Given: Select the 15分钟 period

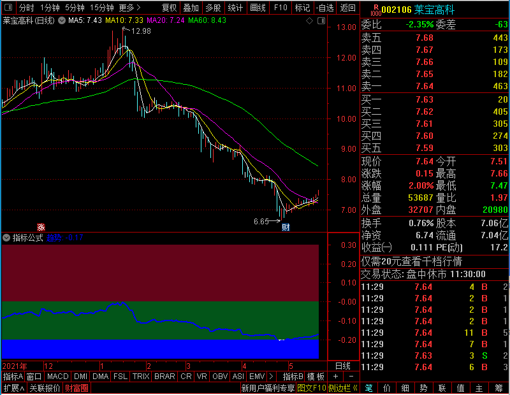Looking at the screenshot, I should click(102, 8).
